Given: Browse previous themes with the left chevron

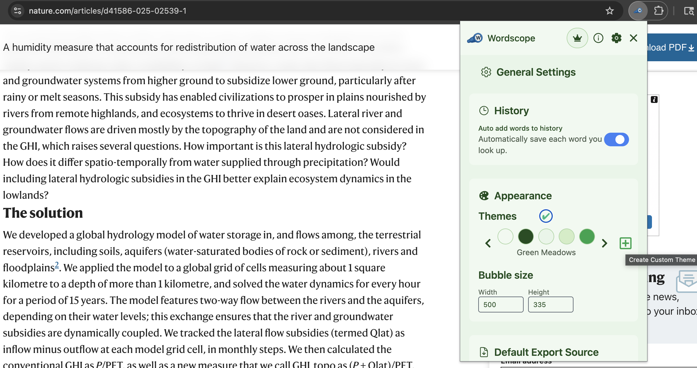Looking at the screenshot, I should tap(488, 243).
